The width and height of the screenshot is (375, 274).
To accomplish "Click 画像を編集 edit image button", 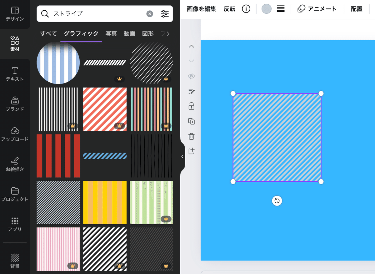I will pyautogui.click(x=202, y=9).
